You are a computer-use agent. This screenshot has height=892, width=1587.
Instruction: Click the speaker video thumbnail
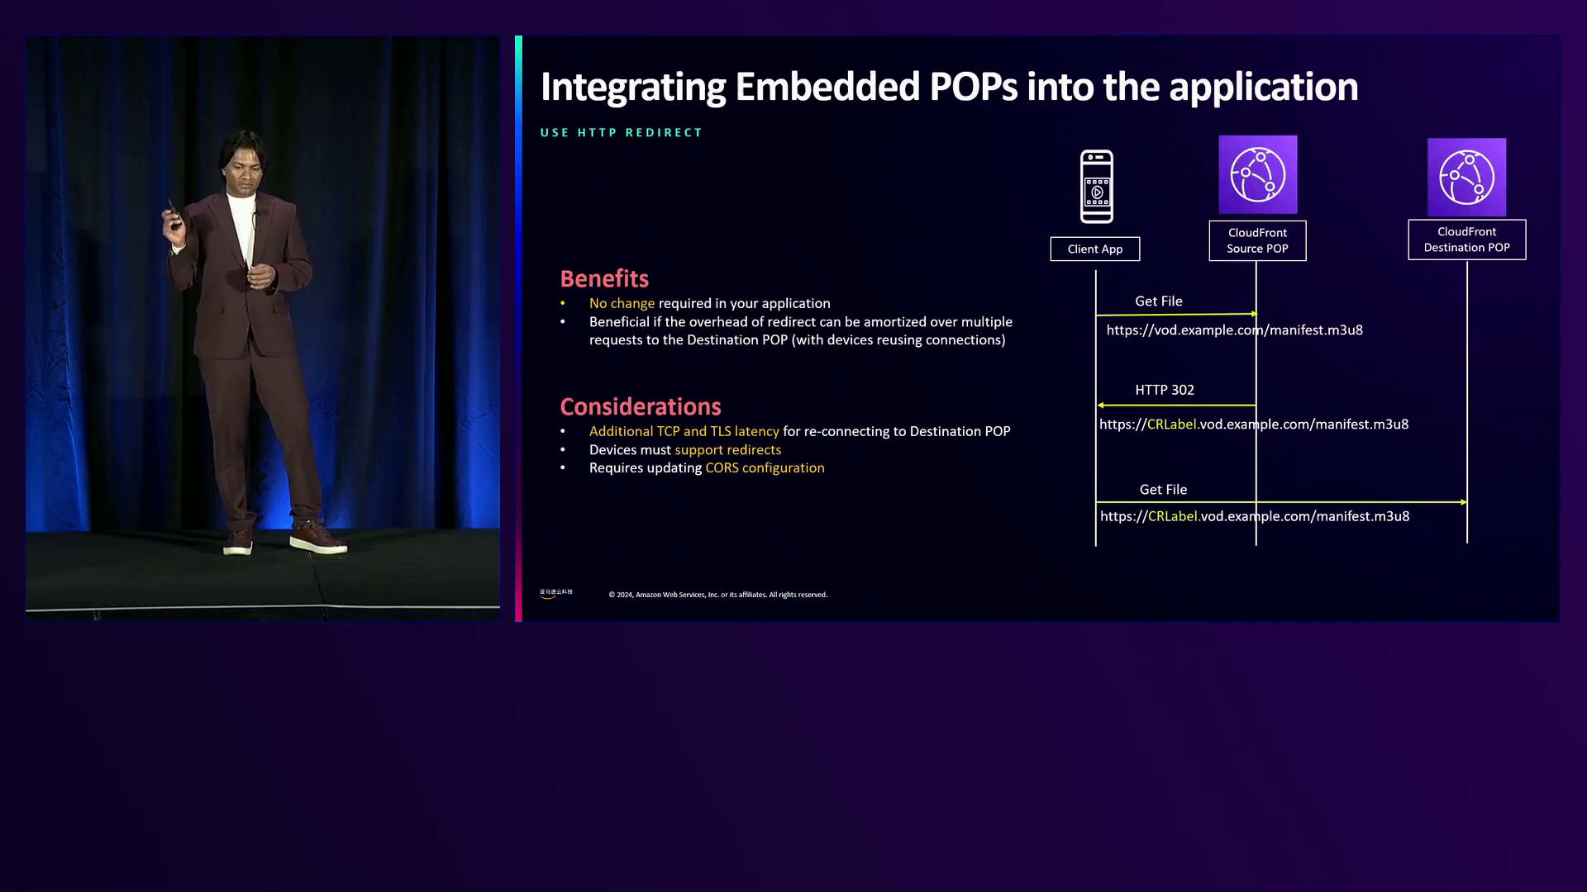click(263, 328)
